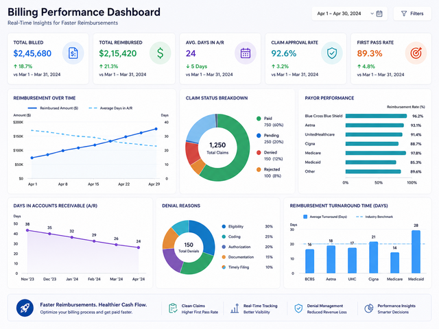Click the First Pass Rate target icon
The height and width of the screenshot is (329, 439).
click(416, 53)
